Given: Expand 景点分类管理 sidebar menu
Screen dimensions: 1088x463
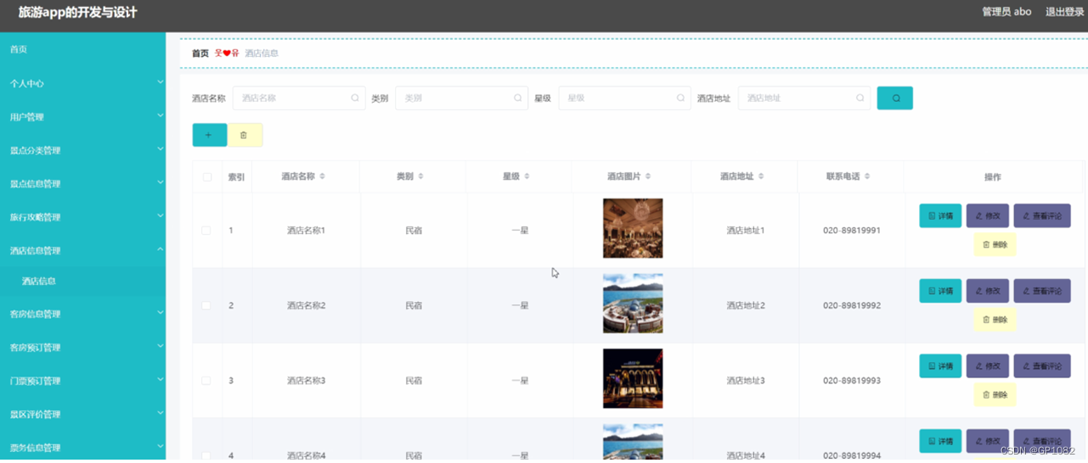Looking at the screenshot, I should [82, 150].
